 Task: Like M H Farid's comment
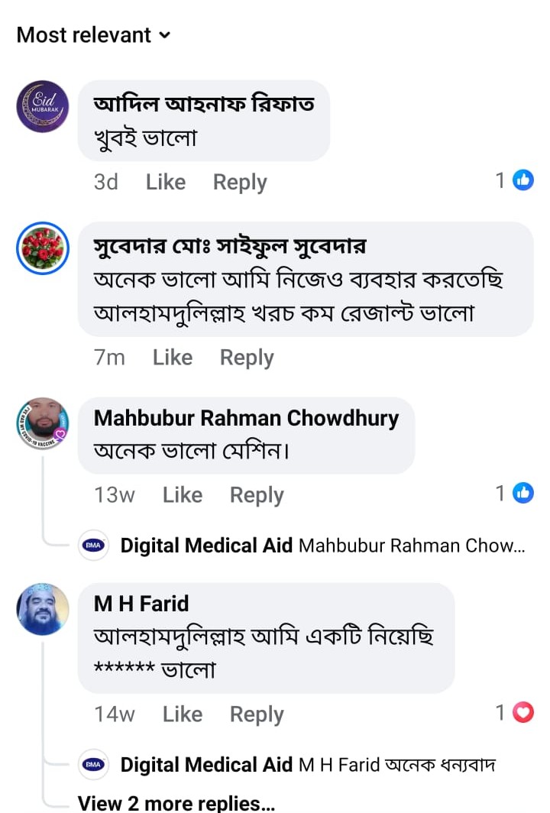tap(183, 714)
